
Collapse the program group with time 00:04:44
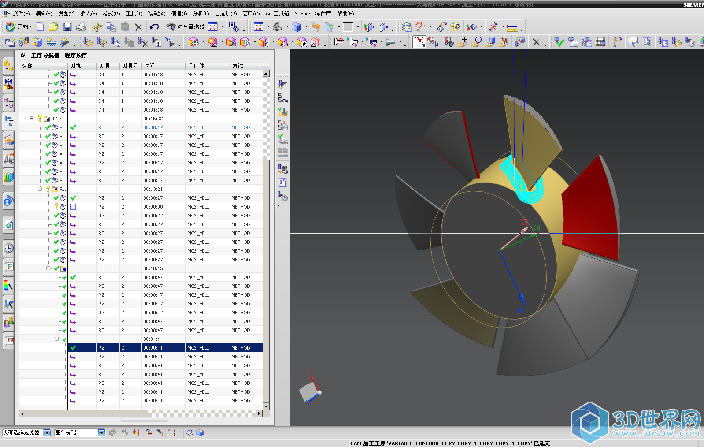point(57,339)
